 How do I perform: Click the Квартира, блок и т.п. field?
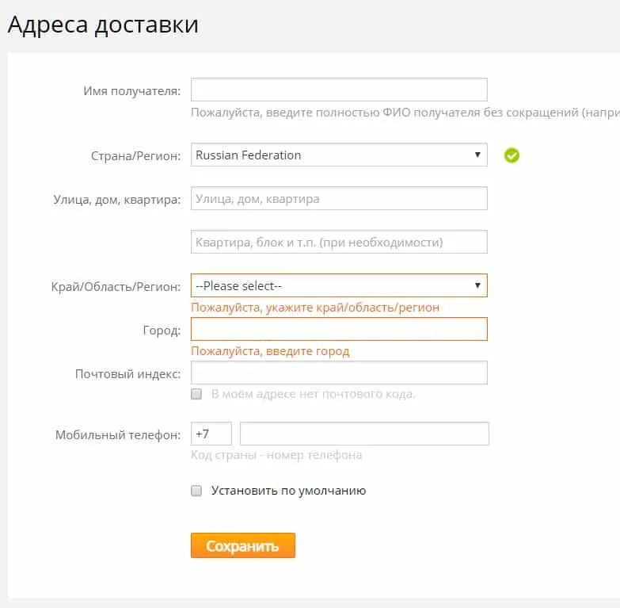click(x=339, y=242)
